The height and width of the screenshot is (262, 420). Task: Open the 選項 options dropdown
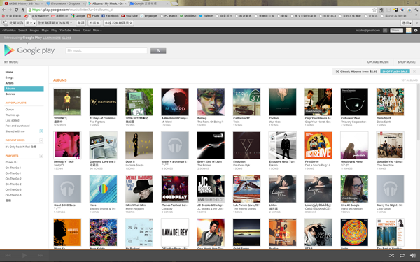407,23
